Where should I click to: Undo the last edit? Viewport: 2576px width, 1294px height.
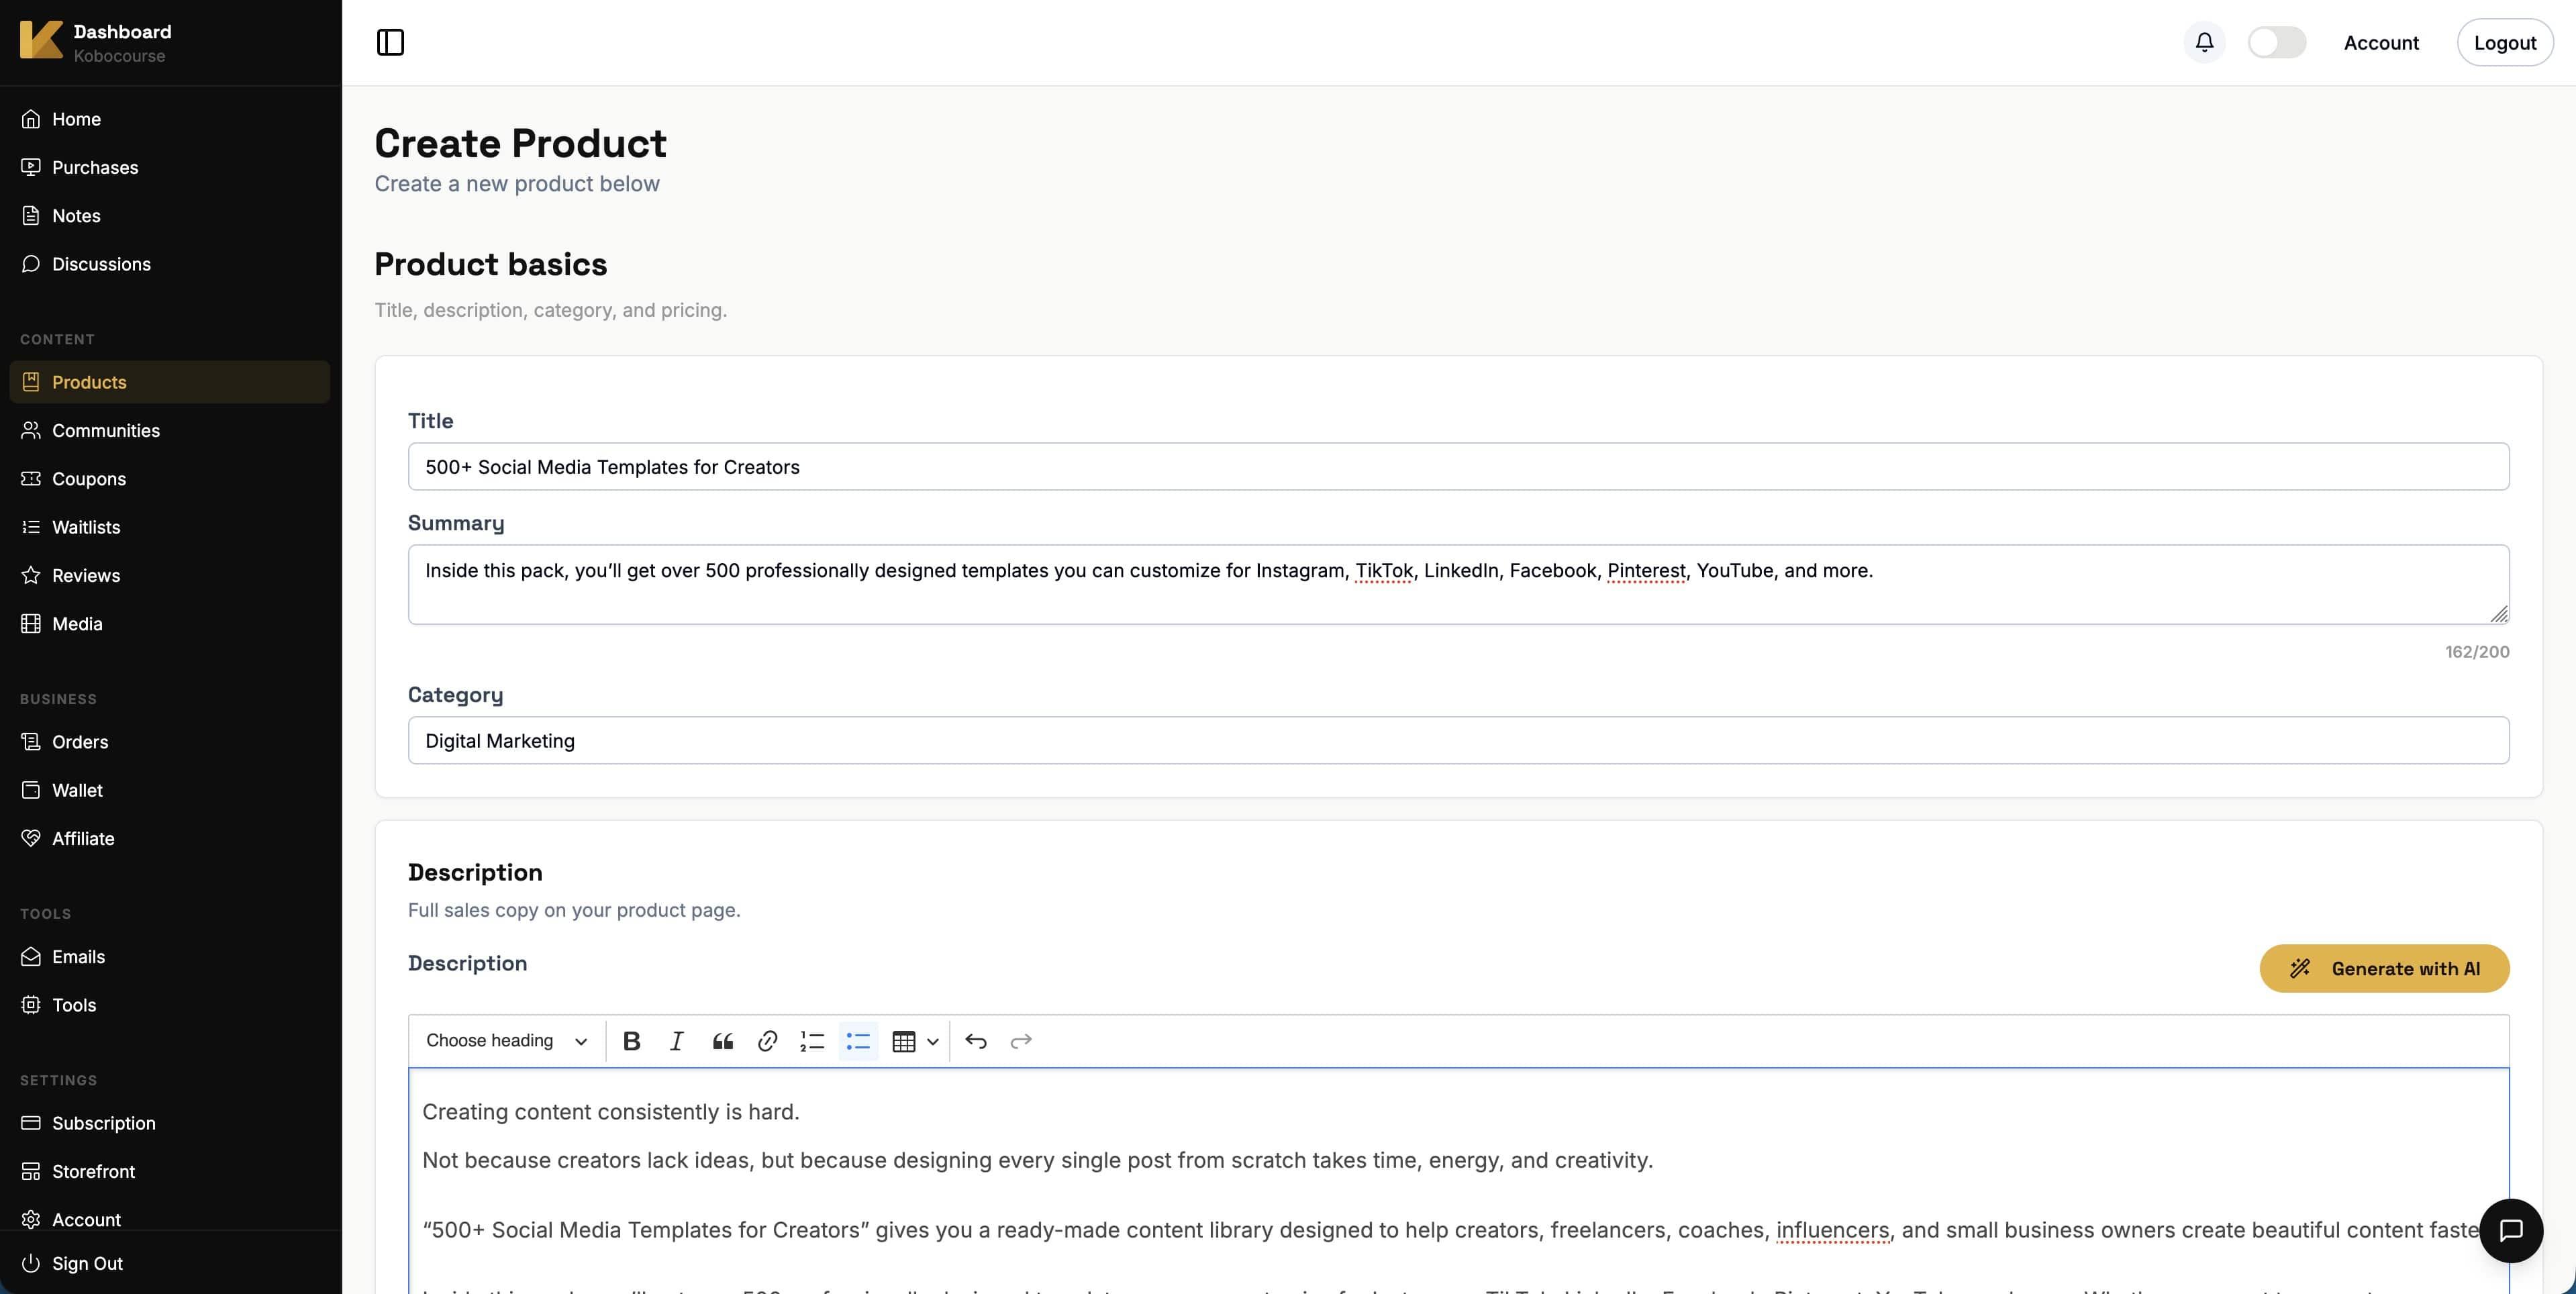click(x=976, y=1041)
